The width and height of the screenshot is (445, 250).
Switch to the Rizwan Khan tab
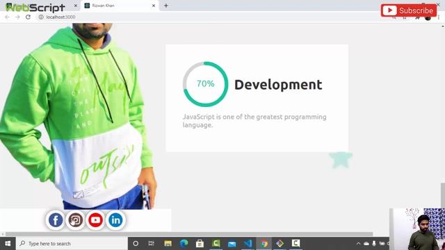[x=120, y=6]
